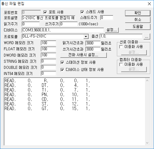Toggle 포트 사용 checkbox
Viewport: 154px width, 149px height.
point(45,12)
